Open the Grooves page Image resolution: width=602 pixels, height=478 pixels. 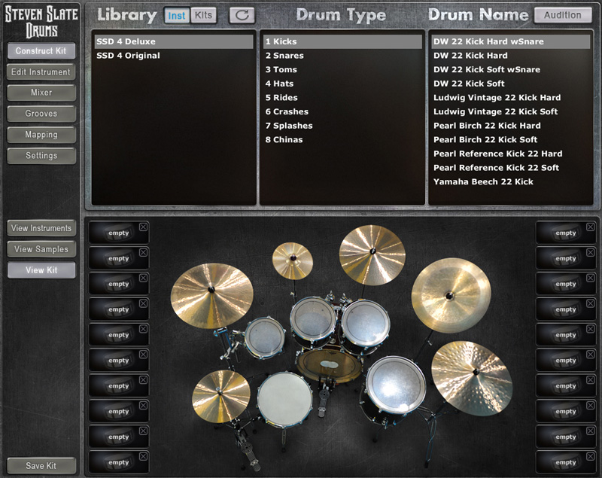[x=41, y=114]
